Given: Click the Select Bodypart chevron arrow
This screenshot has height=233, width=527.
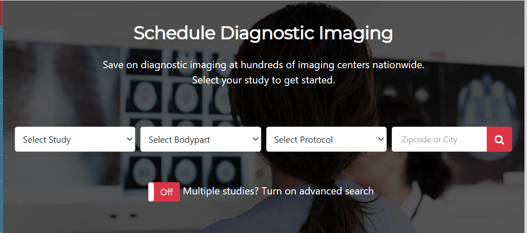Looking at the screenshot, I should click(x=255, y=139).
